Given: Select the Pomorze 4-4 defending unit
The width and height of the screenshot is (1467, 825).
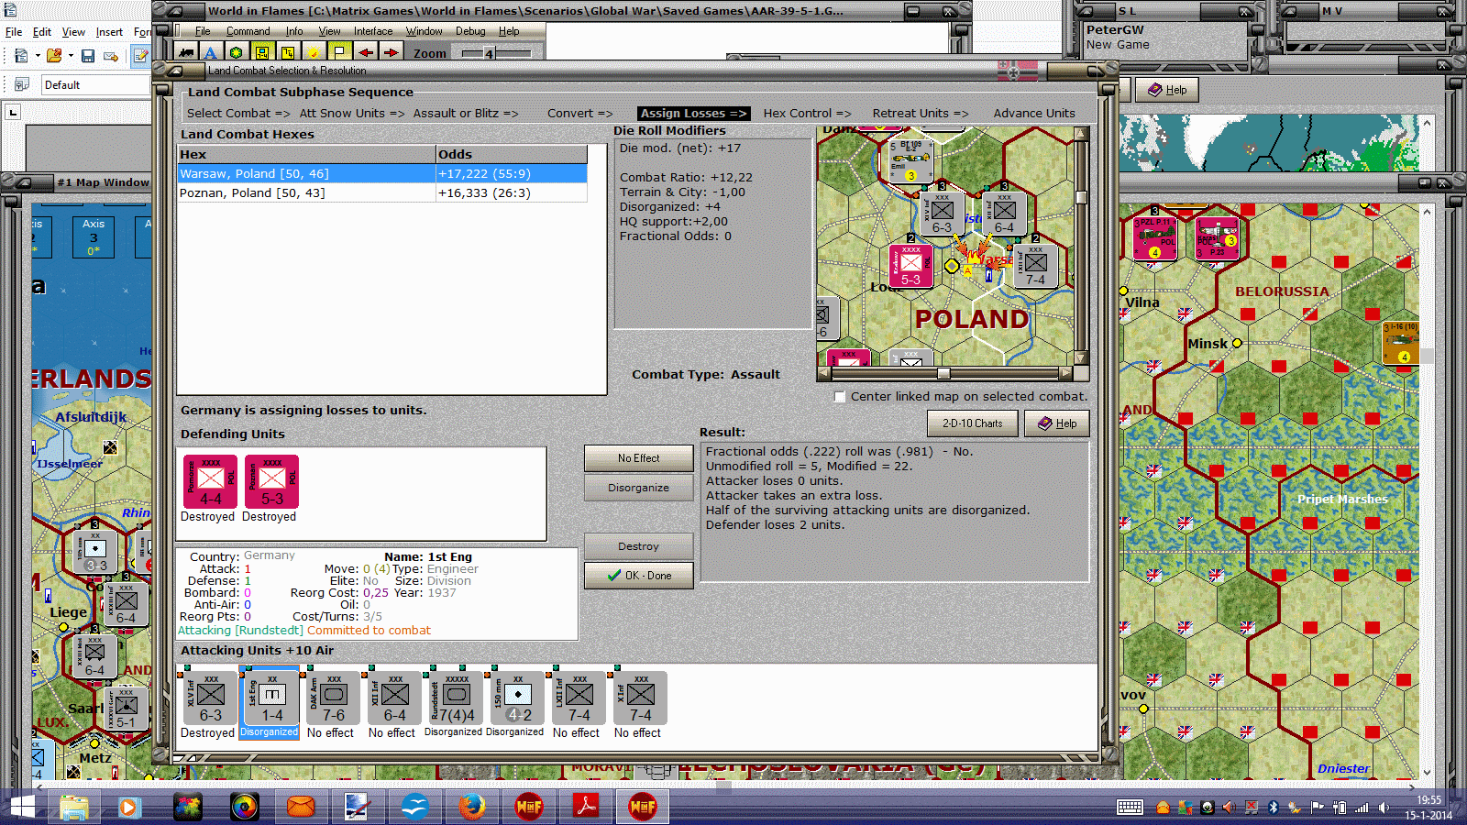Looking at the screenshot, I should pos(210,481).
